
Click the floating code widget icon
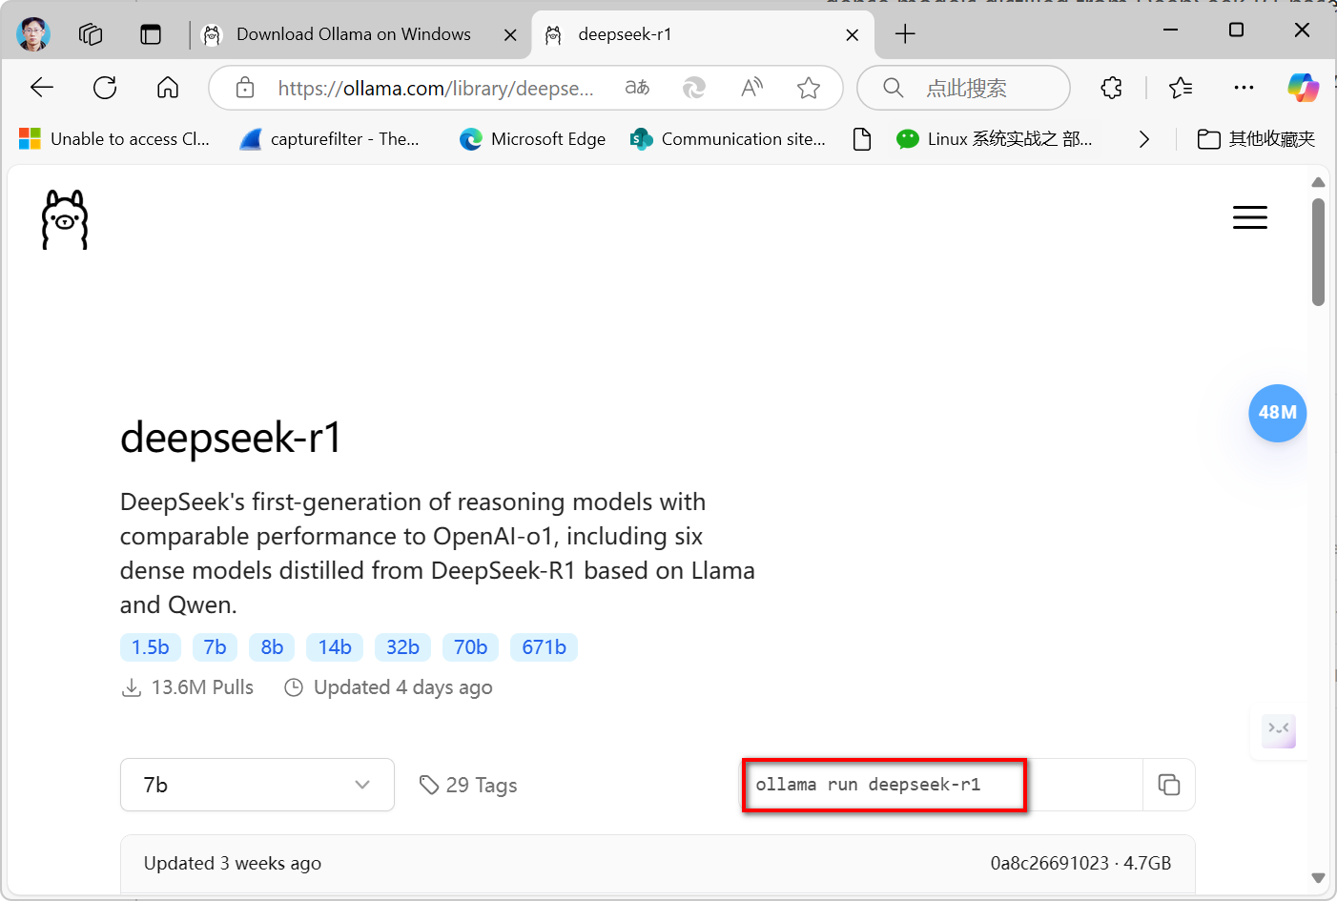(x=1278, y=730)
